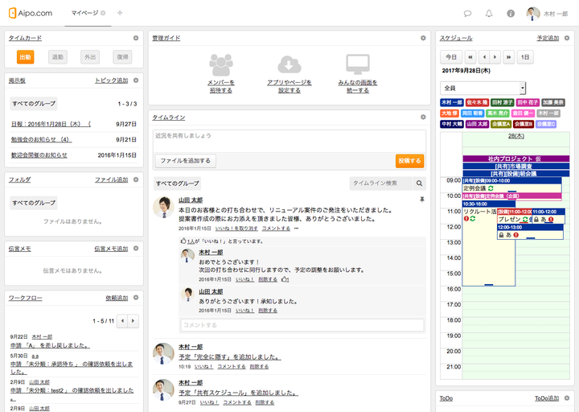The height and width of the screenshot is (412, 579).
Task: Select the 佐々木 隆 red member tag
Action: pos(476,103)
